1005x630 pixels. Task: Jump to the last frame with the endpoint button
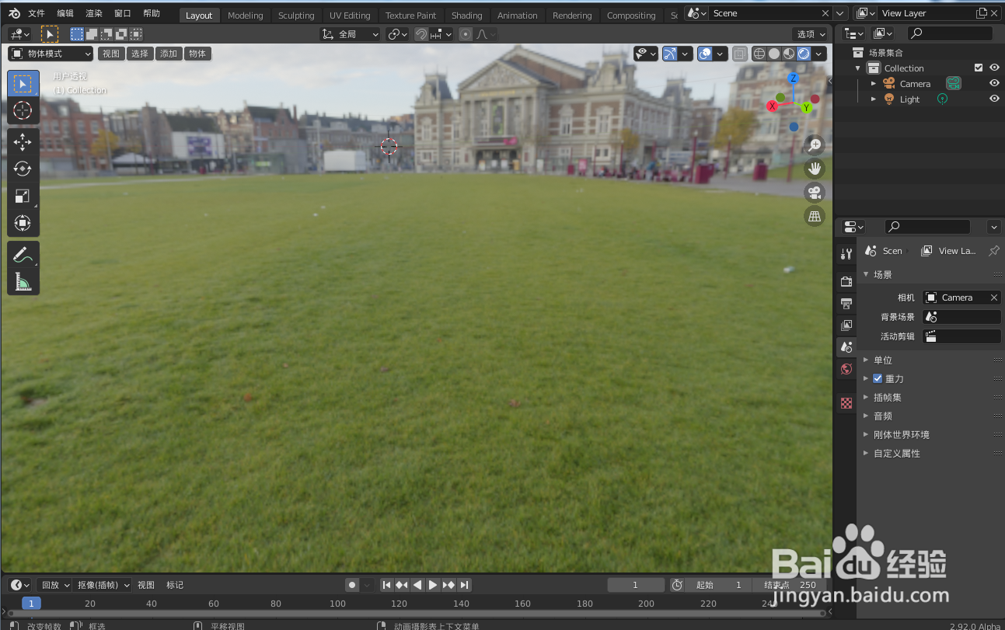pos(465,585)
